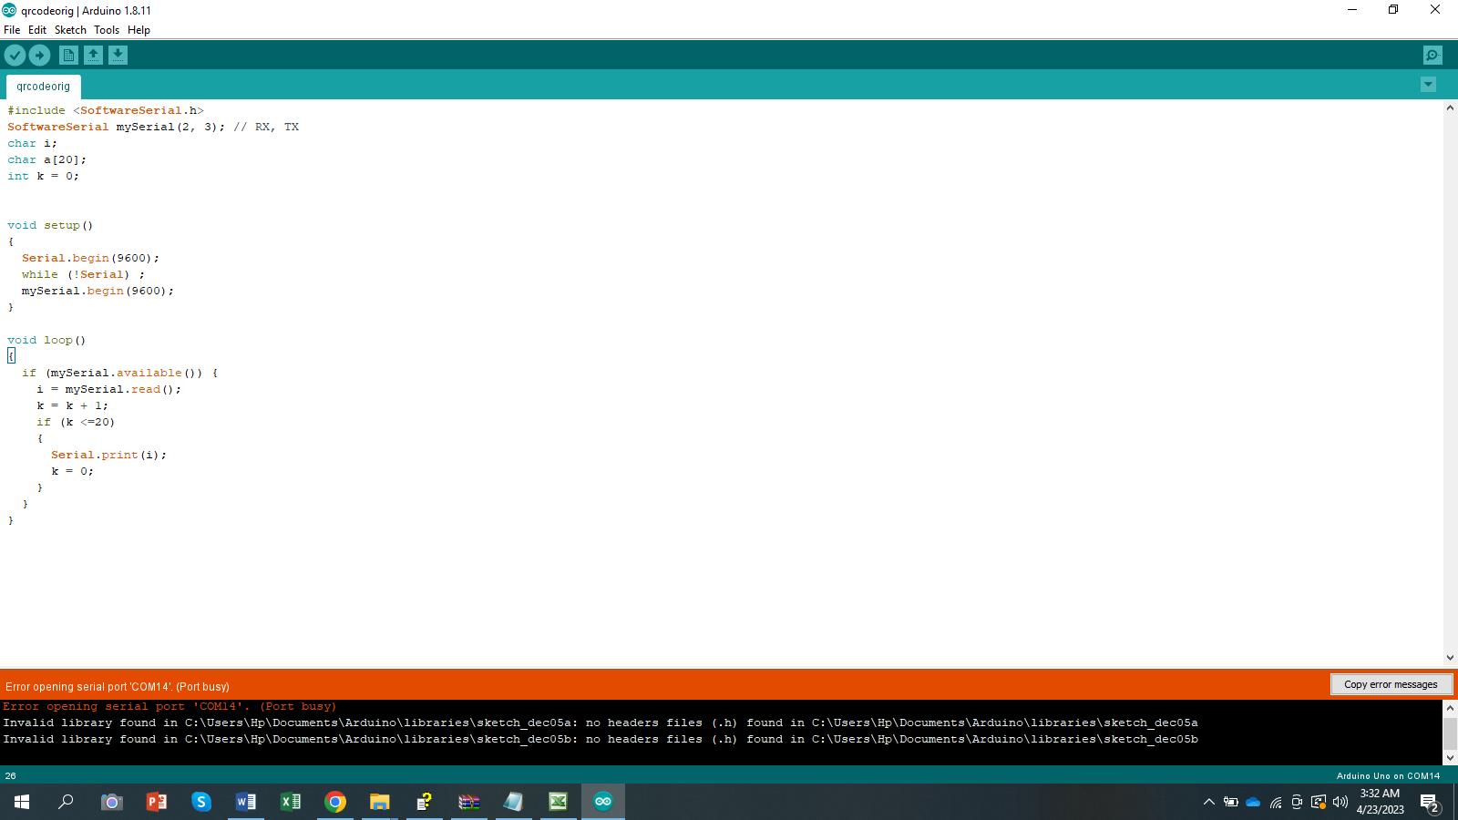This screenshot has width=1458, height=820.
Task: Click the Open sketch icon
Action: tap(93, 55)
